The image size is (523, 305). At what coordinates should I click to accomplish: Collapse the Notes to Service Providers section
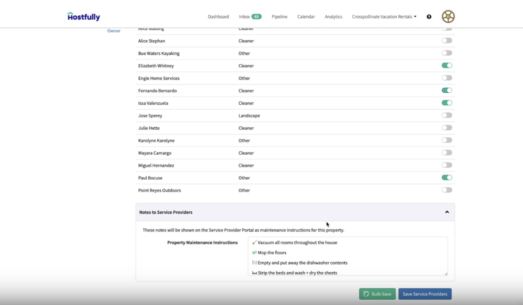(x=447, y=212)
